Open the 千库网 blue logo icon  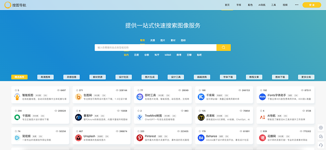pos(201,96)
